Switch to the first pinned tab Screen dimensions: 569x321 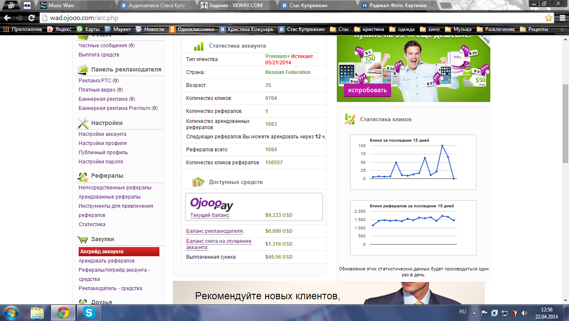point(11,5)
